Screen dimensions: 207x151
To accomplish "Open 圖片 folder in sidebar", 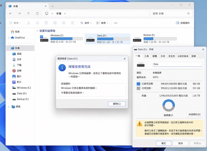I will 17,76.
